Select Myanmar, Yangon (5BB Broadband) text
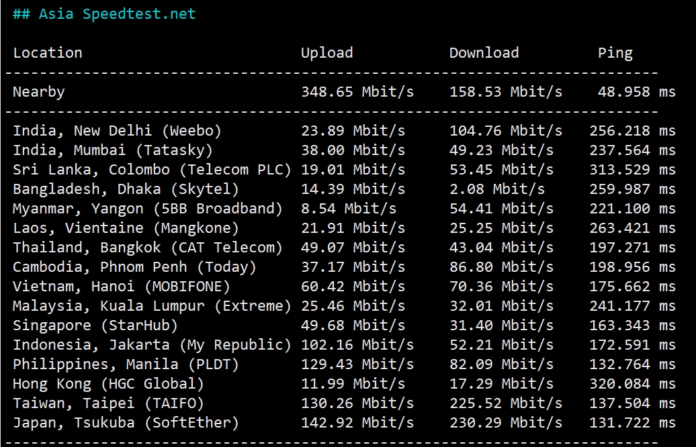Image resolution: width=696 pixels, height=447 pixels. click(x=148, y=209)
